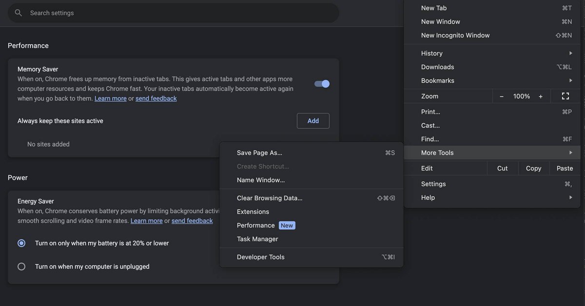Click the search magnifying glass icon
Image resolution: width=585 pixels, height=306 pixels.
click(18, 12)
